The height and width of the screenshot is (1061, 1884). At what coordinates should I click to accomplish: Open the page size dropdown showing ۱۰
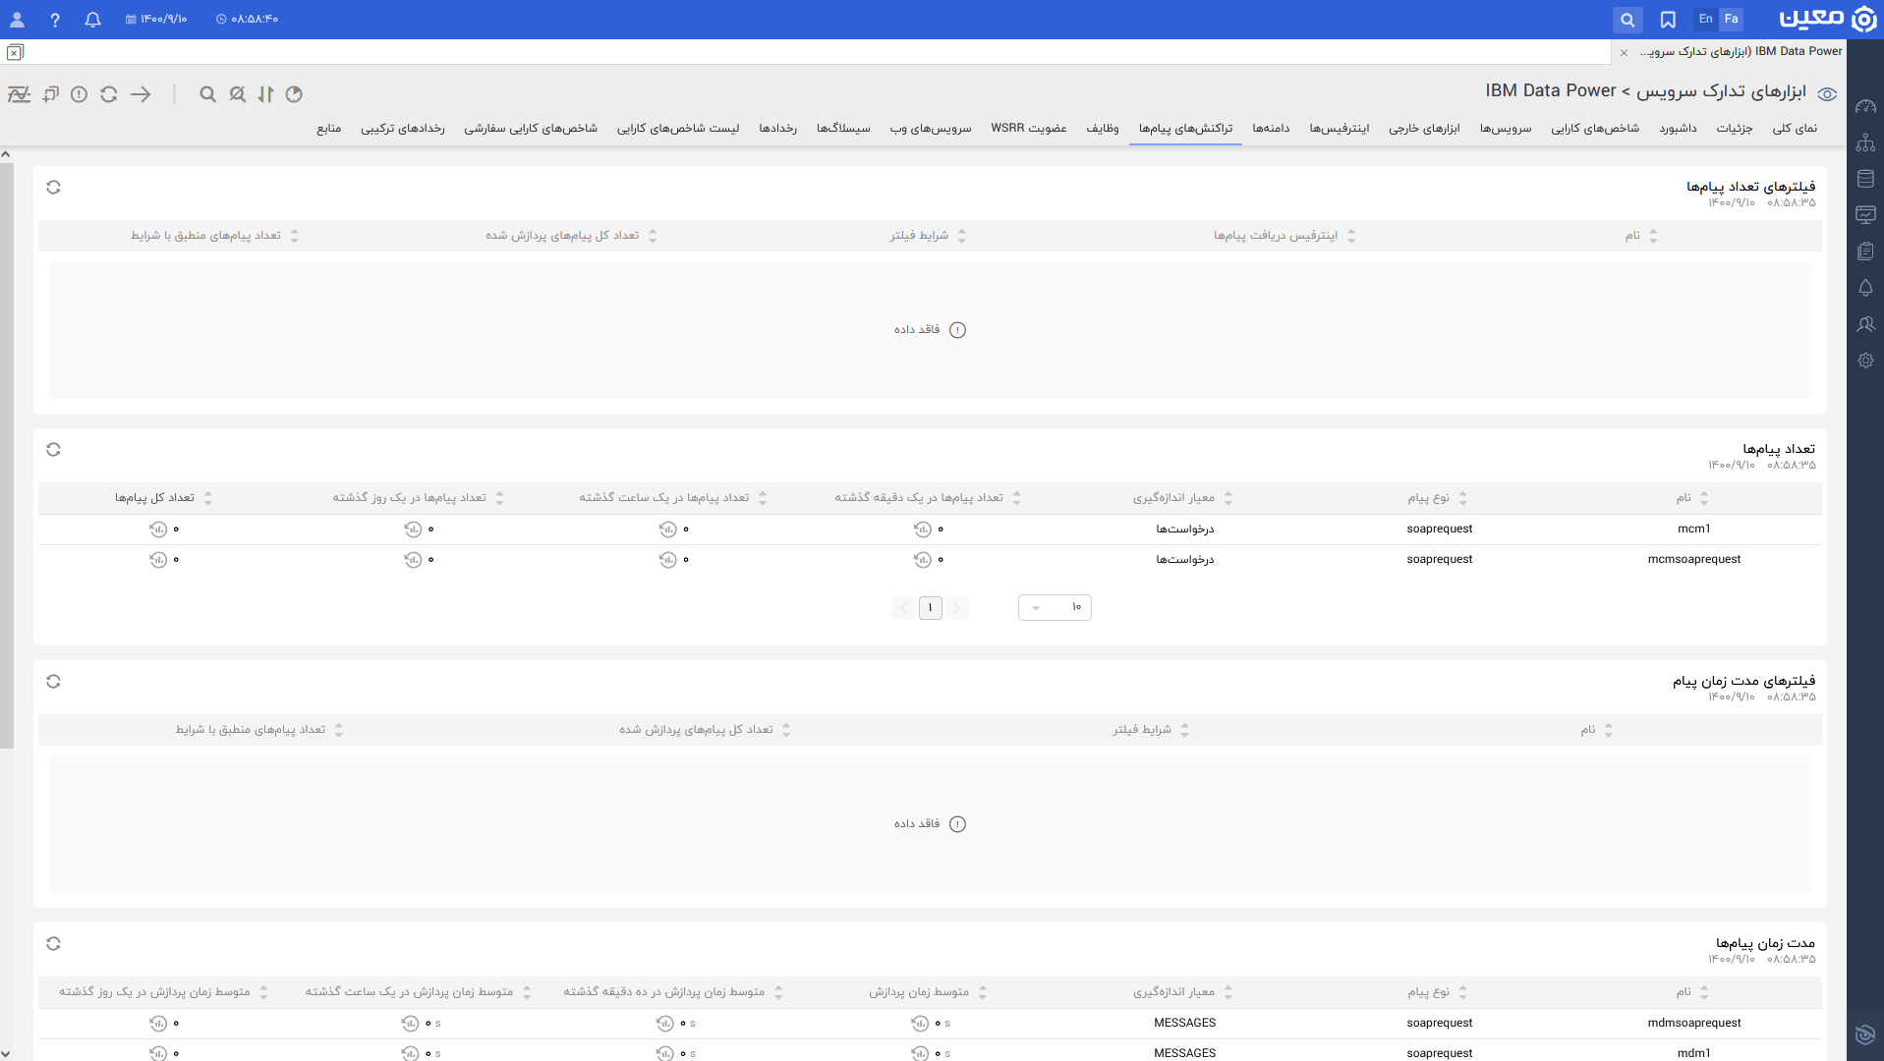pyautogui.click(x=1055, y=607)
